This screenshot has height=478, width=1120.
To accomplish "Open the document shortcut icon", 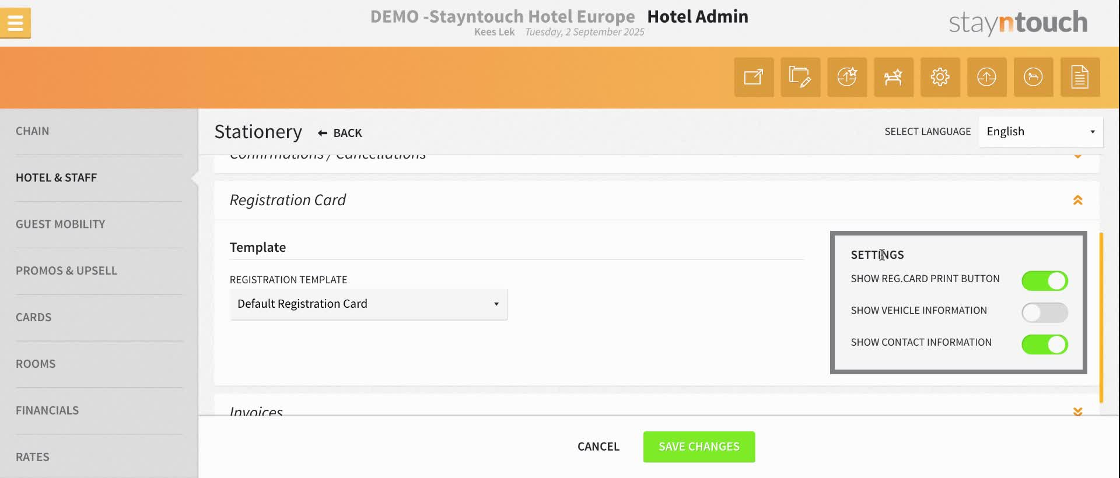I will pyautogui.click(x=1080, y=77).
